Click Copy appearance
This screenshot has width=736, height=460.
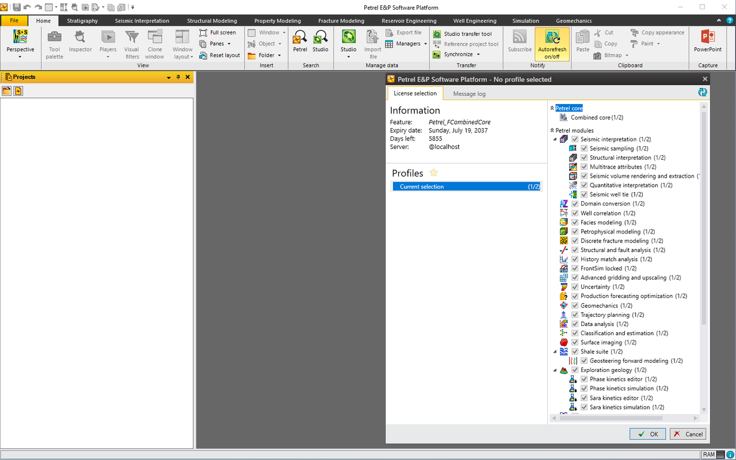[657, 33]
